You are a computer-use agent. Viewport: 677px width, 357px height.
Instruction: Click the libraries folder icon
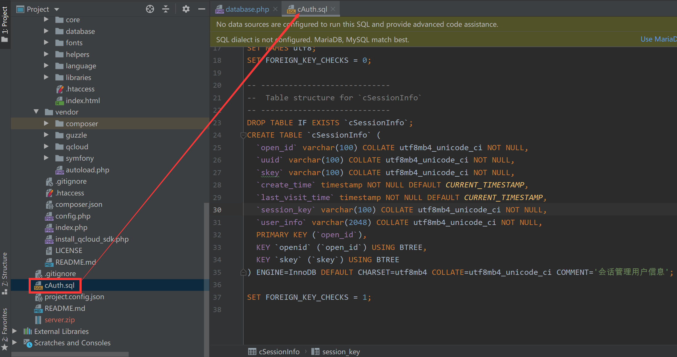click(x=59, y=77)
